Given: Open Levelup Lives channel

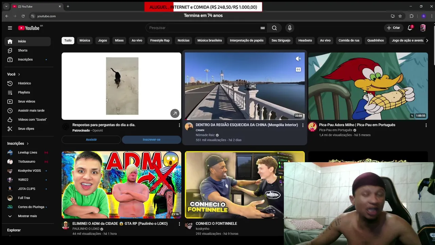Looking at the screenshot, I should [x=28, y=152].
